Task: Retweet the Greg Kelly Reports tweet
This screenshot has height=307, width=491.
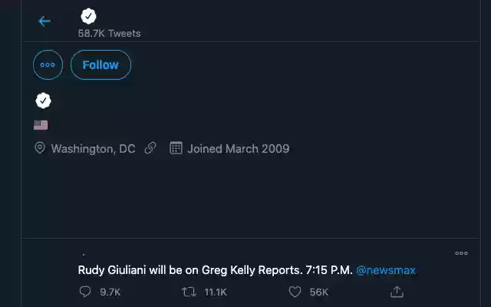Action: pos(189,292)
